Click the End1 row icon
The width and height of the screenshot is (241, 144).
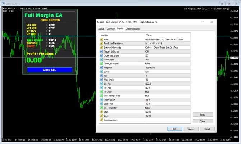click(x=101, y=116)
